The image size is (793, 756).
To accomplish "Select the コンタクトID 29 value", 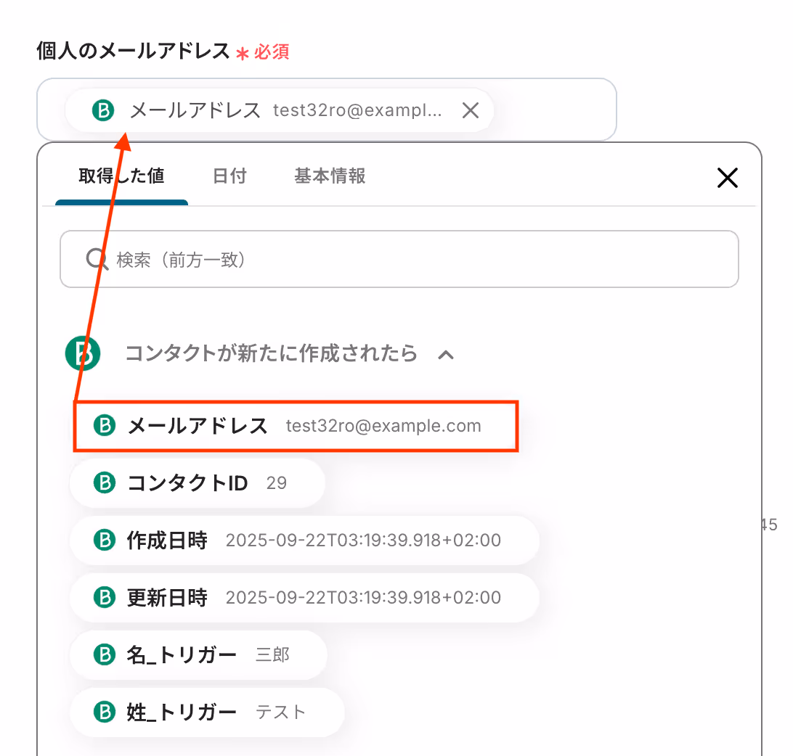I will tap(198, 483).
